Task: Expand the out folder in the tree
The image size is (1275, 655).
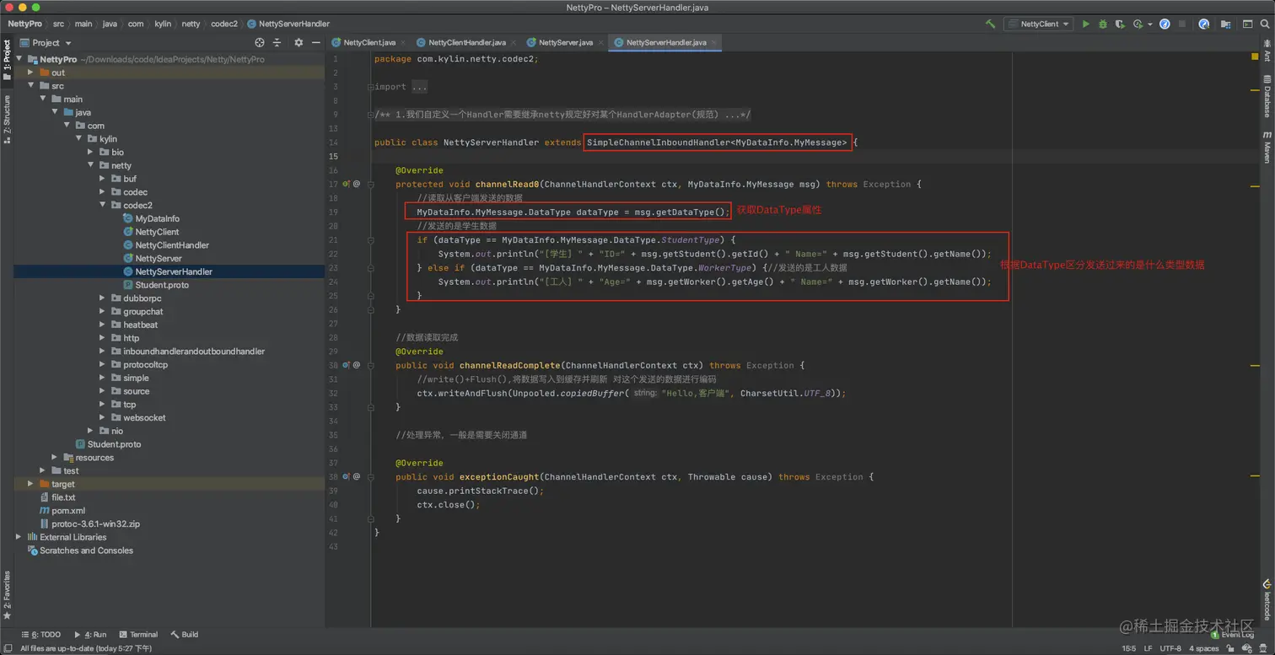Action: click(x=31, y=72)
